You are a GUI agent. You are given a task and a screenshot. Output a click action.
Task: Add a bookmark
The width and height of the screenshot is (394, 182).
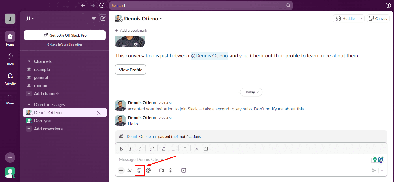[131, 30]
